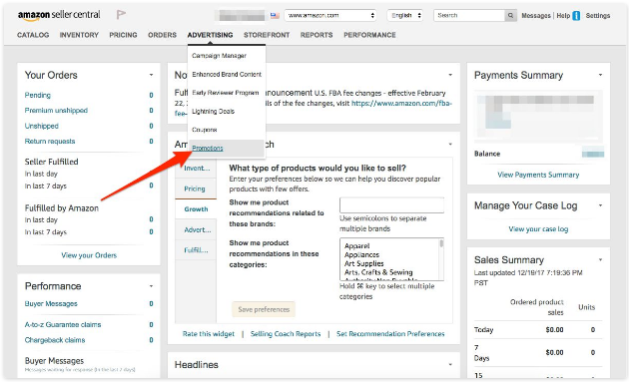Click the brands recommendation input field
The image size is (629, 382).
391,204
